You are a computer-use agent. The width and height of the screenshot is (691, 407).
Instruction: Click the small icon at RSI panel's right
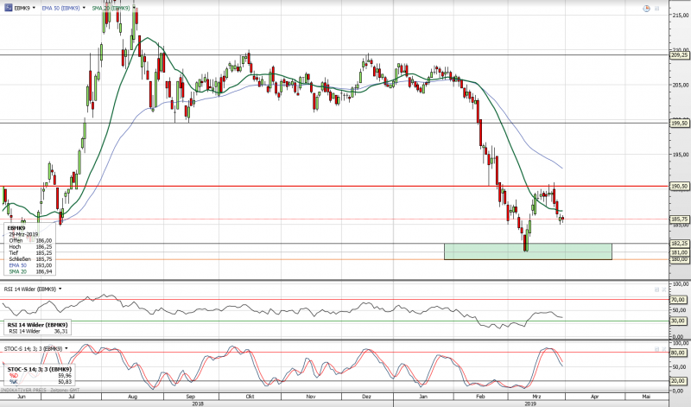click(656, 289)
